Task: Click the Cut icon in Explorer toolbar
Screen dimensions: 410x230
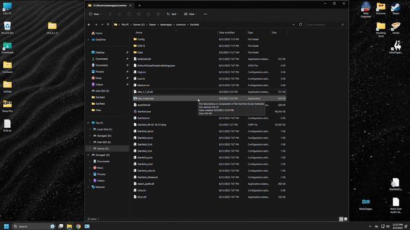Action: click(110, 14)
